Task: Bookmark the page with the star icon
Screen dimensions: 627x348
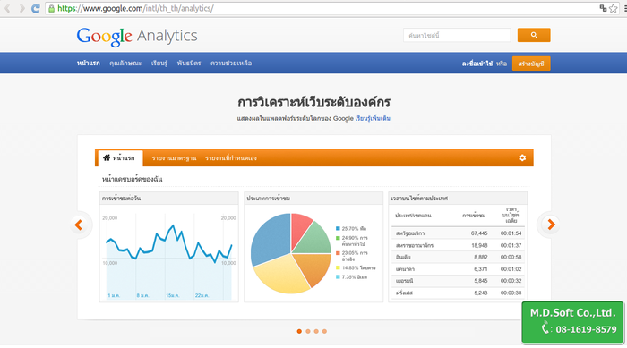Action: (x=614, y=8)
